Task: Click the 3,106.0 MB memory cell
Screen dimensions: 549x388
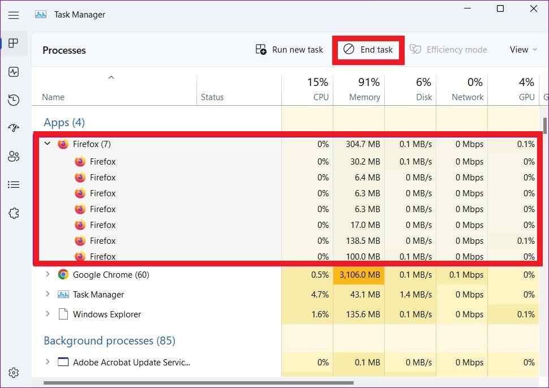Action: point(359,275)
